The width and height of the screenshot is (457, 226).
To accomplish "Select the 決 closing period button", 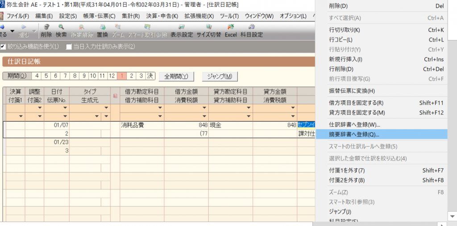I will point(150,76).
